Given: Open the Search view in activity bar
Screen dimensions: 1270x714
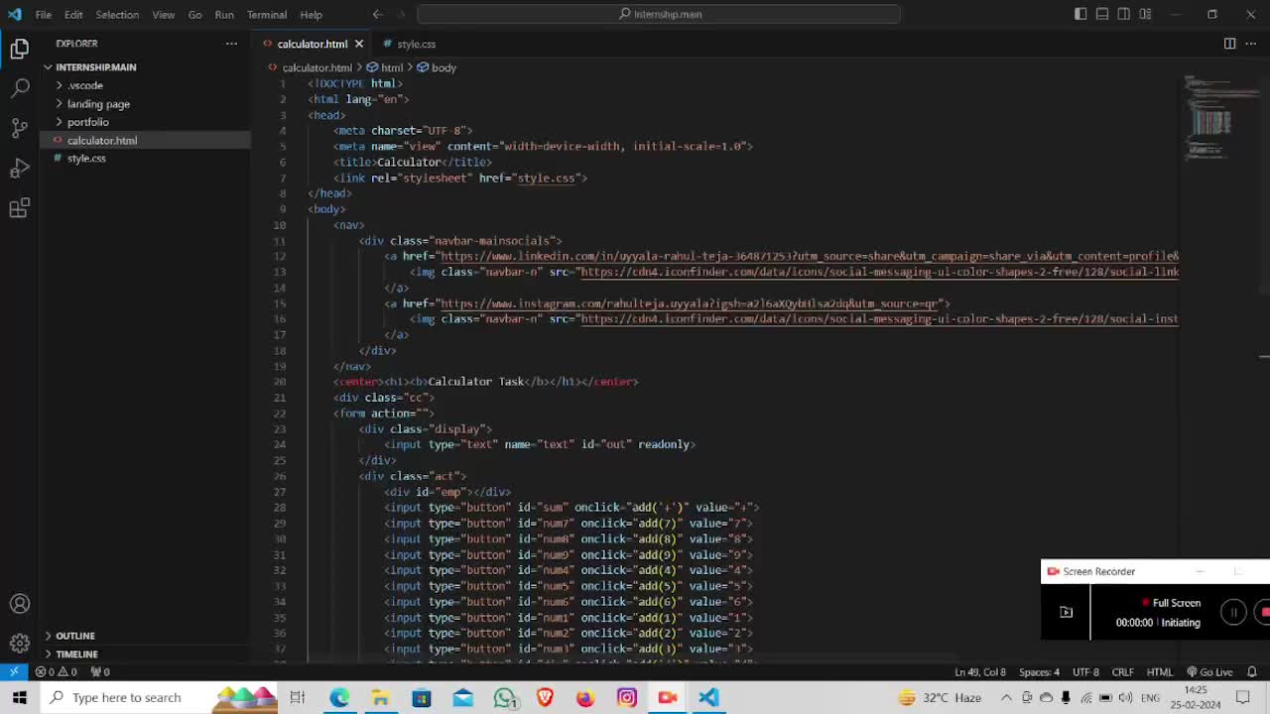Looking at the screenshot, I should pos(20,88).
